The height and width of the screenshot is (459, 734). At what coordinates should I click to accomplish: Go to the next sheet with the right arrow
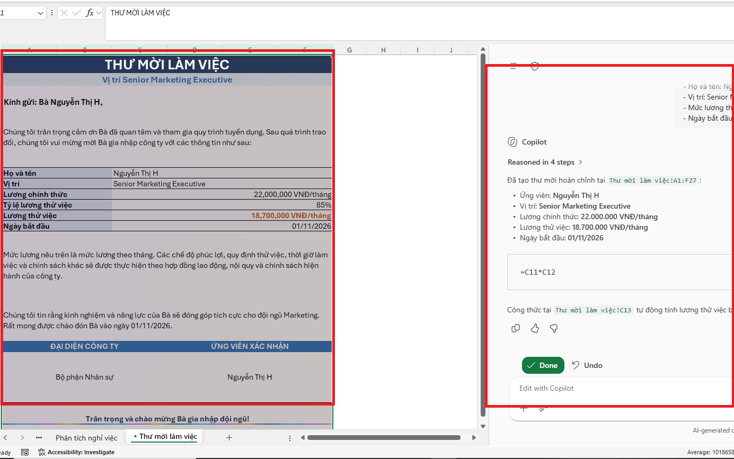[22, 437]
